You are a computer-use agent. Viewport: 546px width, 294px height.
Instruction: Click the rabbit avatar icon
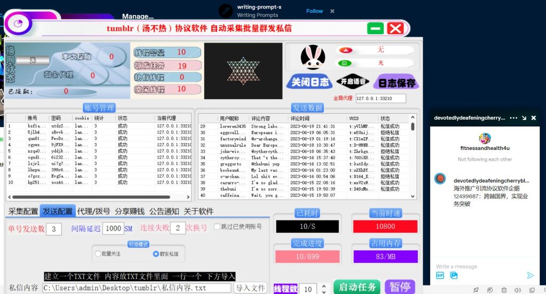pos(313,58)
